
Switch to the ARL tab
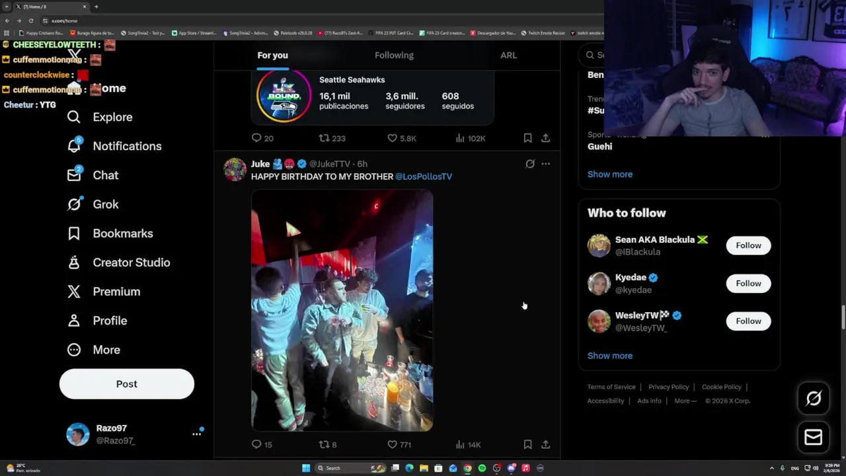pos(508,56)
